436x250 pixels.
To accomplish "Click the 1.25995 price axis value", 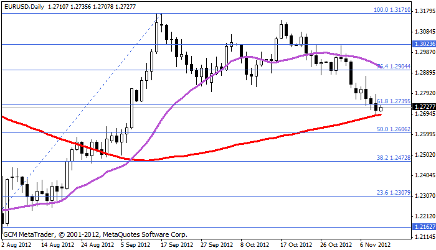I will click(x=425, y=134).
